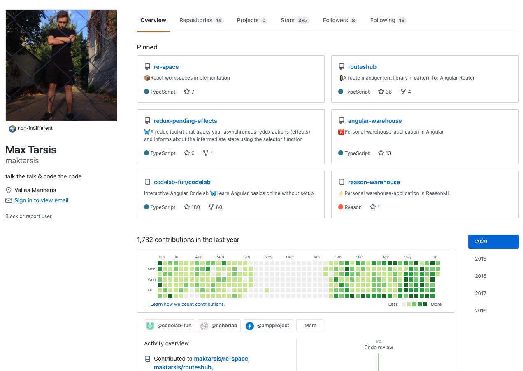Open the Overview tab
523x371 pixels.
(153, 20)
